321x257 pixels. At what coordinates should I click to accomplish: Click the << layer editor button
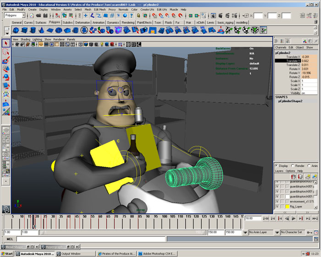tap(285, 212)
